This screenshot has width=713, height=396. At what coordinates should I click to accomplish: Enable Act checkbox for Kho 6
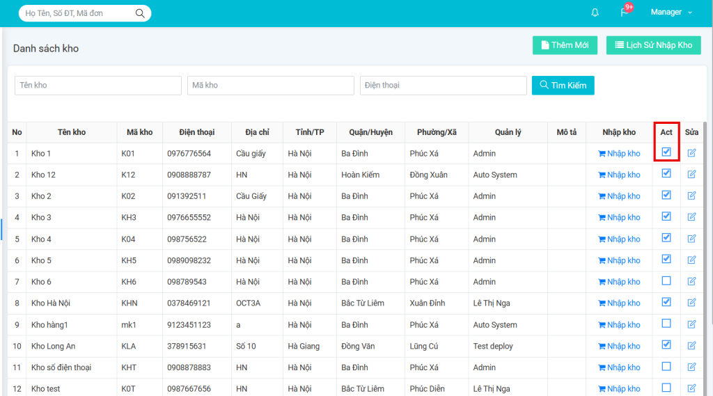coord(666,281)
